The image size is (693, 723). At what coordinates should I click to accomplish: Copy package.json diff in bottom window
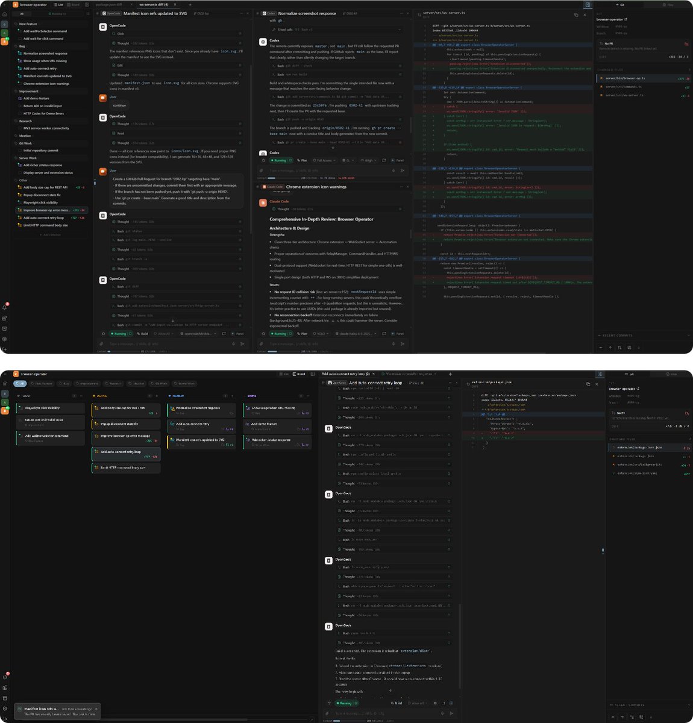pyautogui.click(x=588, y=384)
